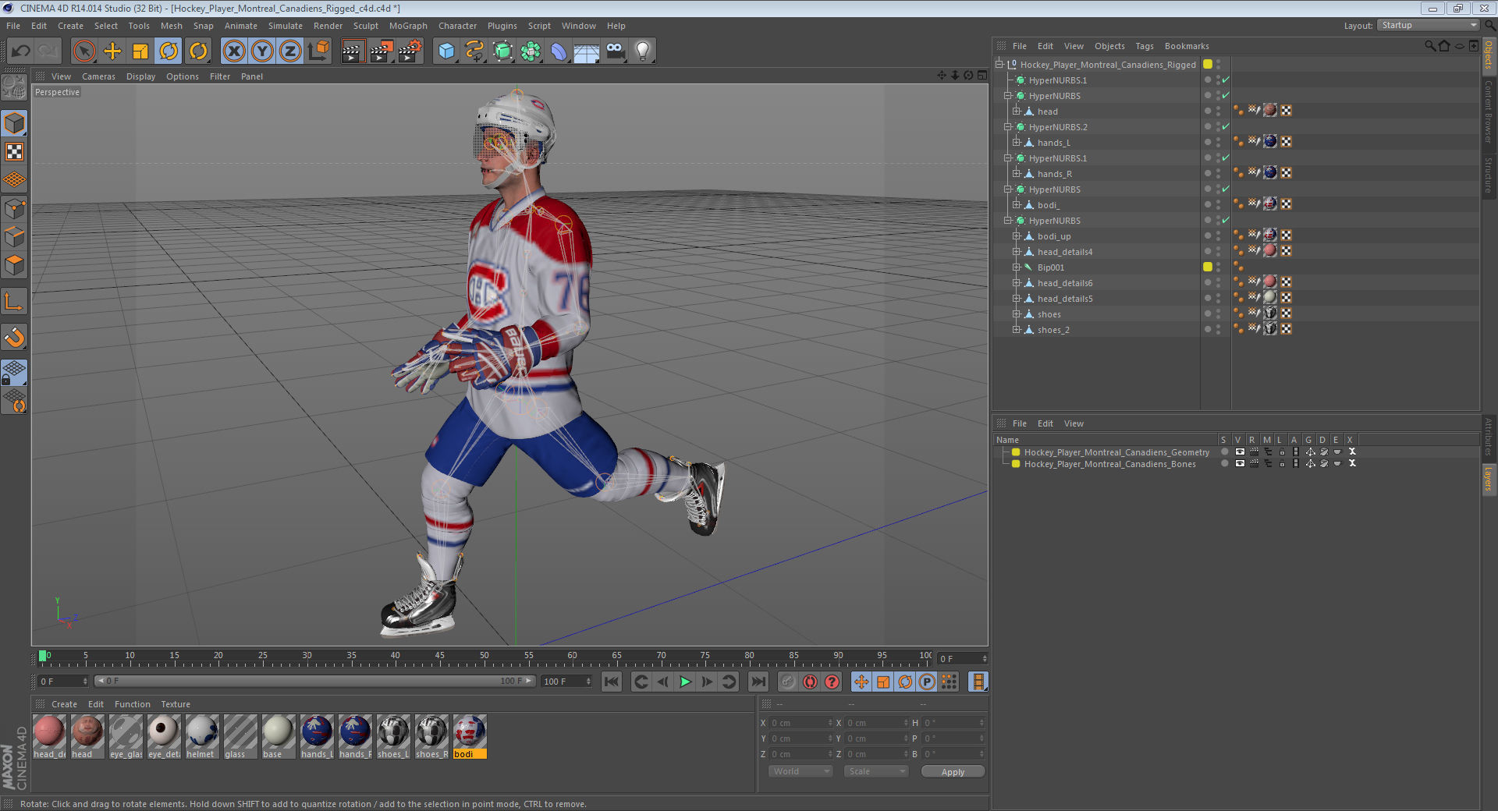Toggle the View flag of Geometry layer

(x=1240, y=452)
